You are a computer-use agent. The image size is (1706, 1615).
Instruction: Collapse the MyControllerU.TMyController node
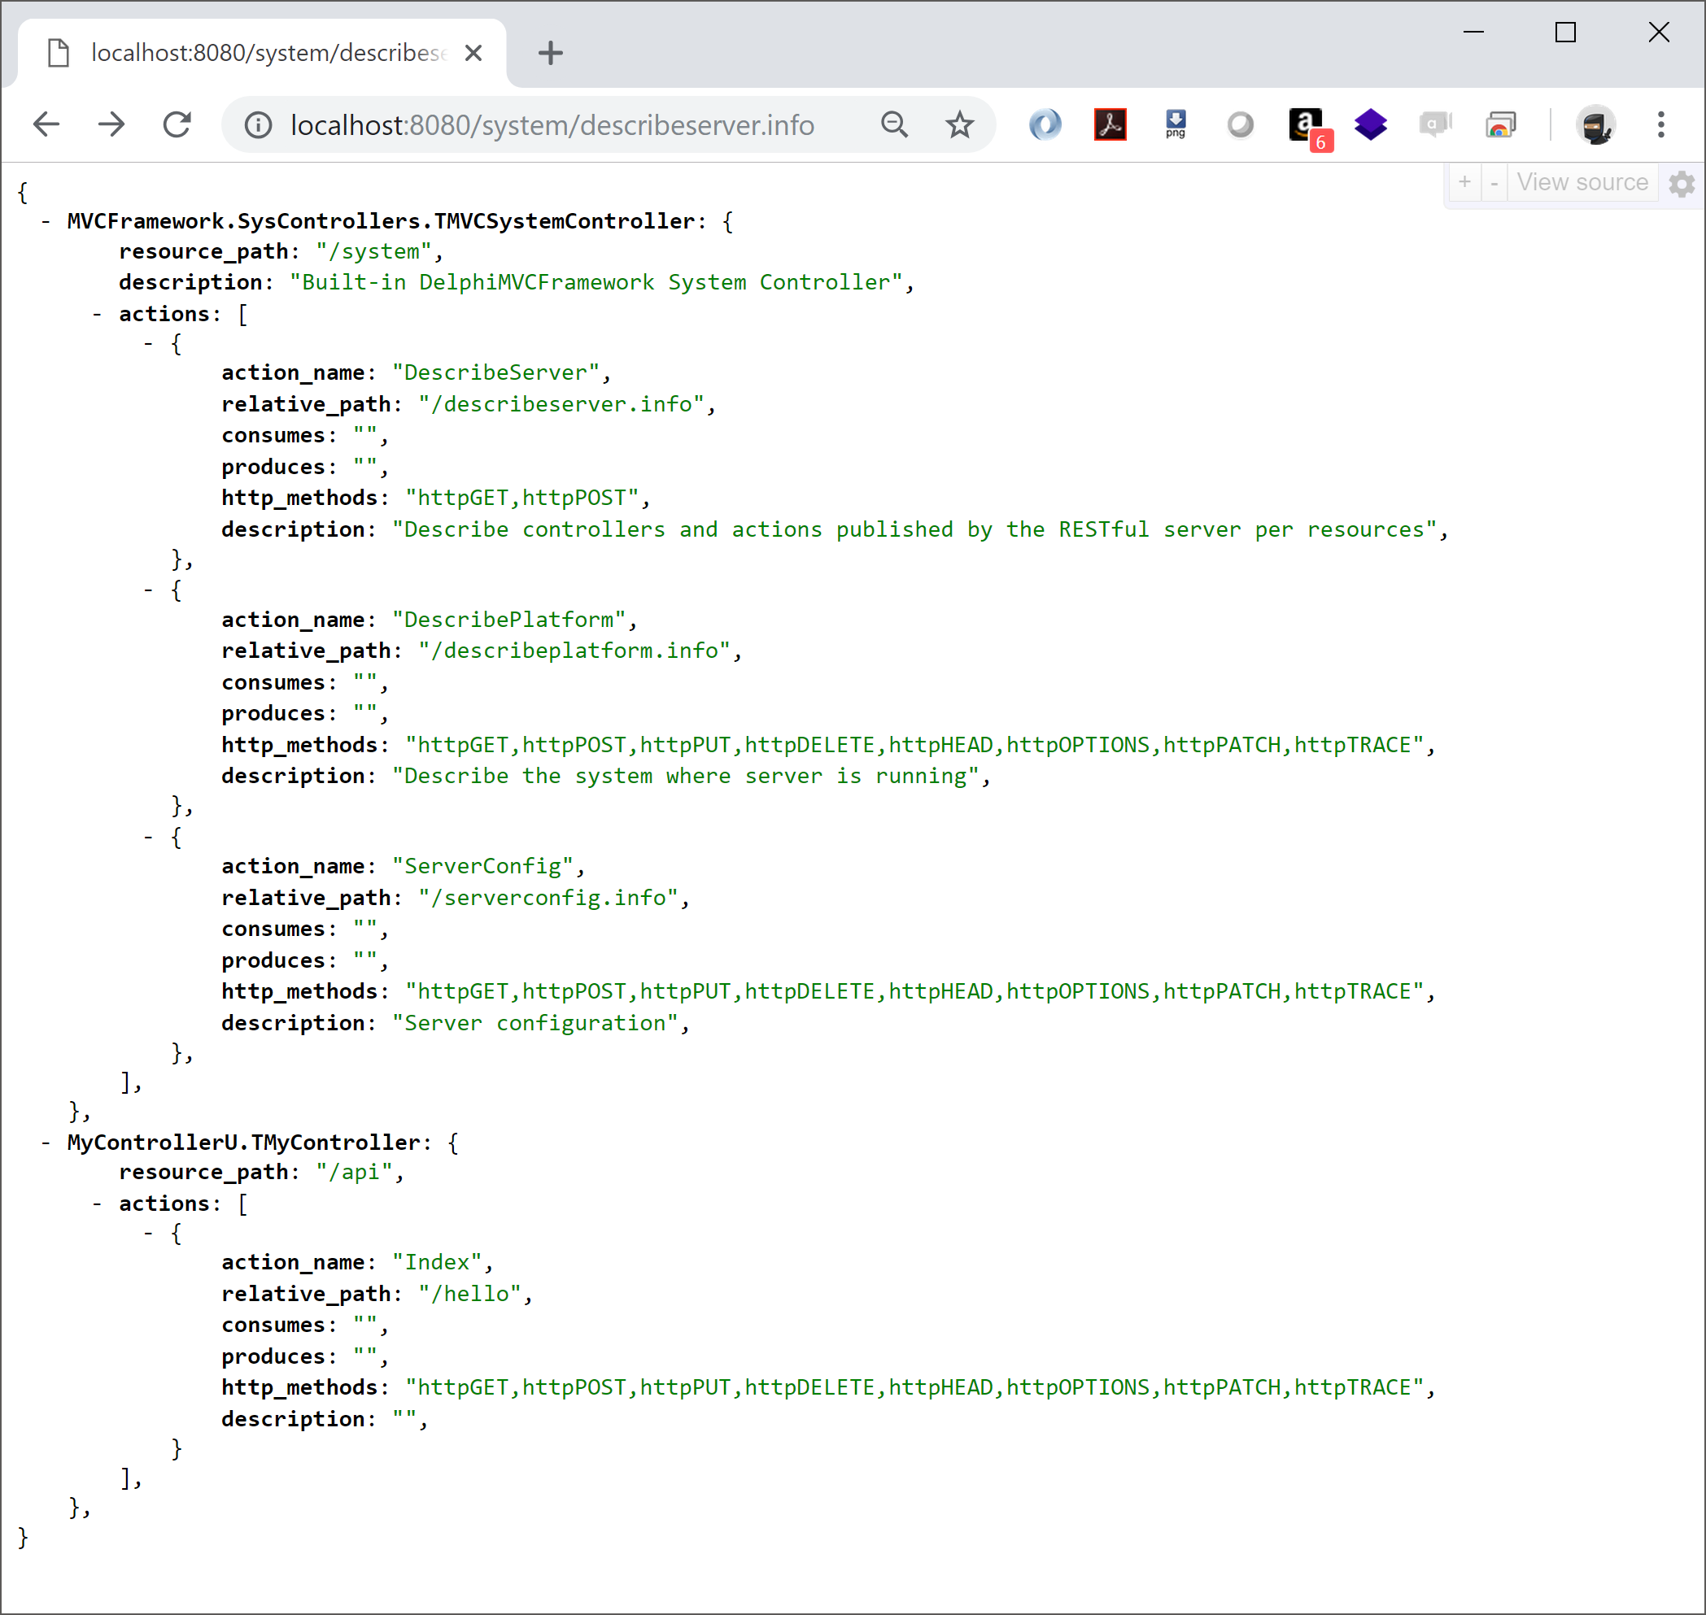46,1143
